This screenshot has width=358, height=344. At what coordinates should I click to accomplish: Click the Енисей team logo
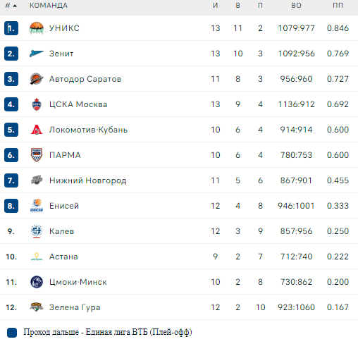[x=37, y=206]
